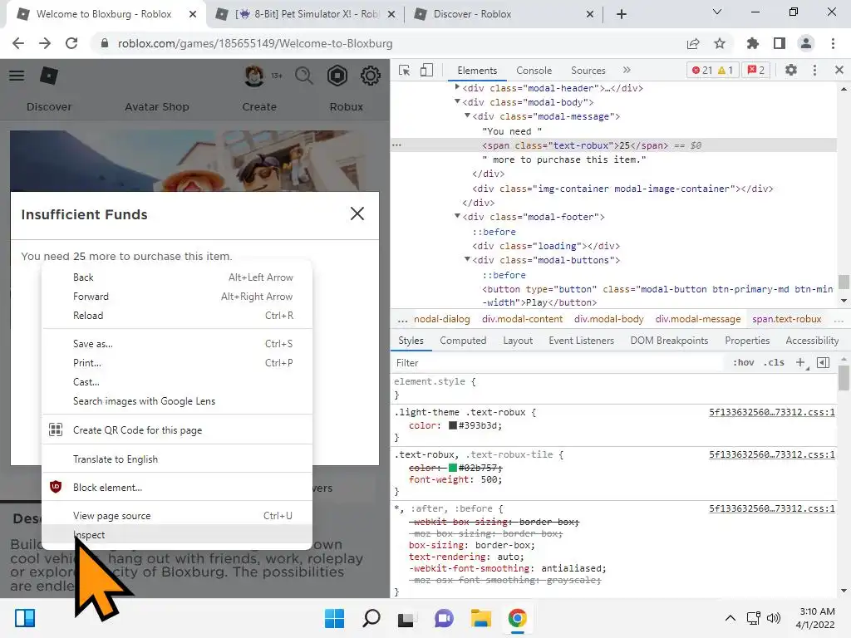Click the Roblox logo icon
This screenshot has height=638, width=851.
pyautogui.click(x=49, y=76)
